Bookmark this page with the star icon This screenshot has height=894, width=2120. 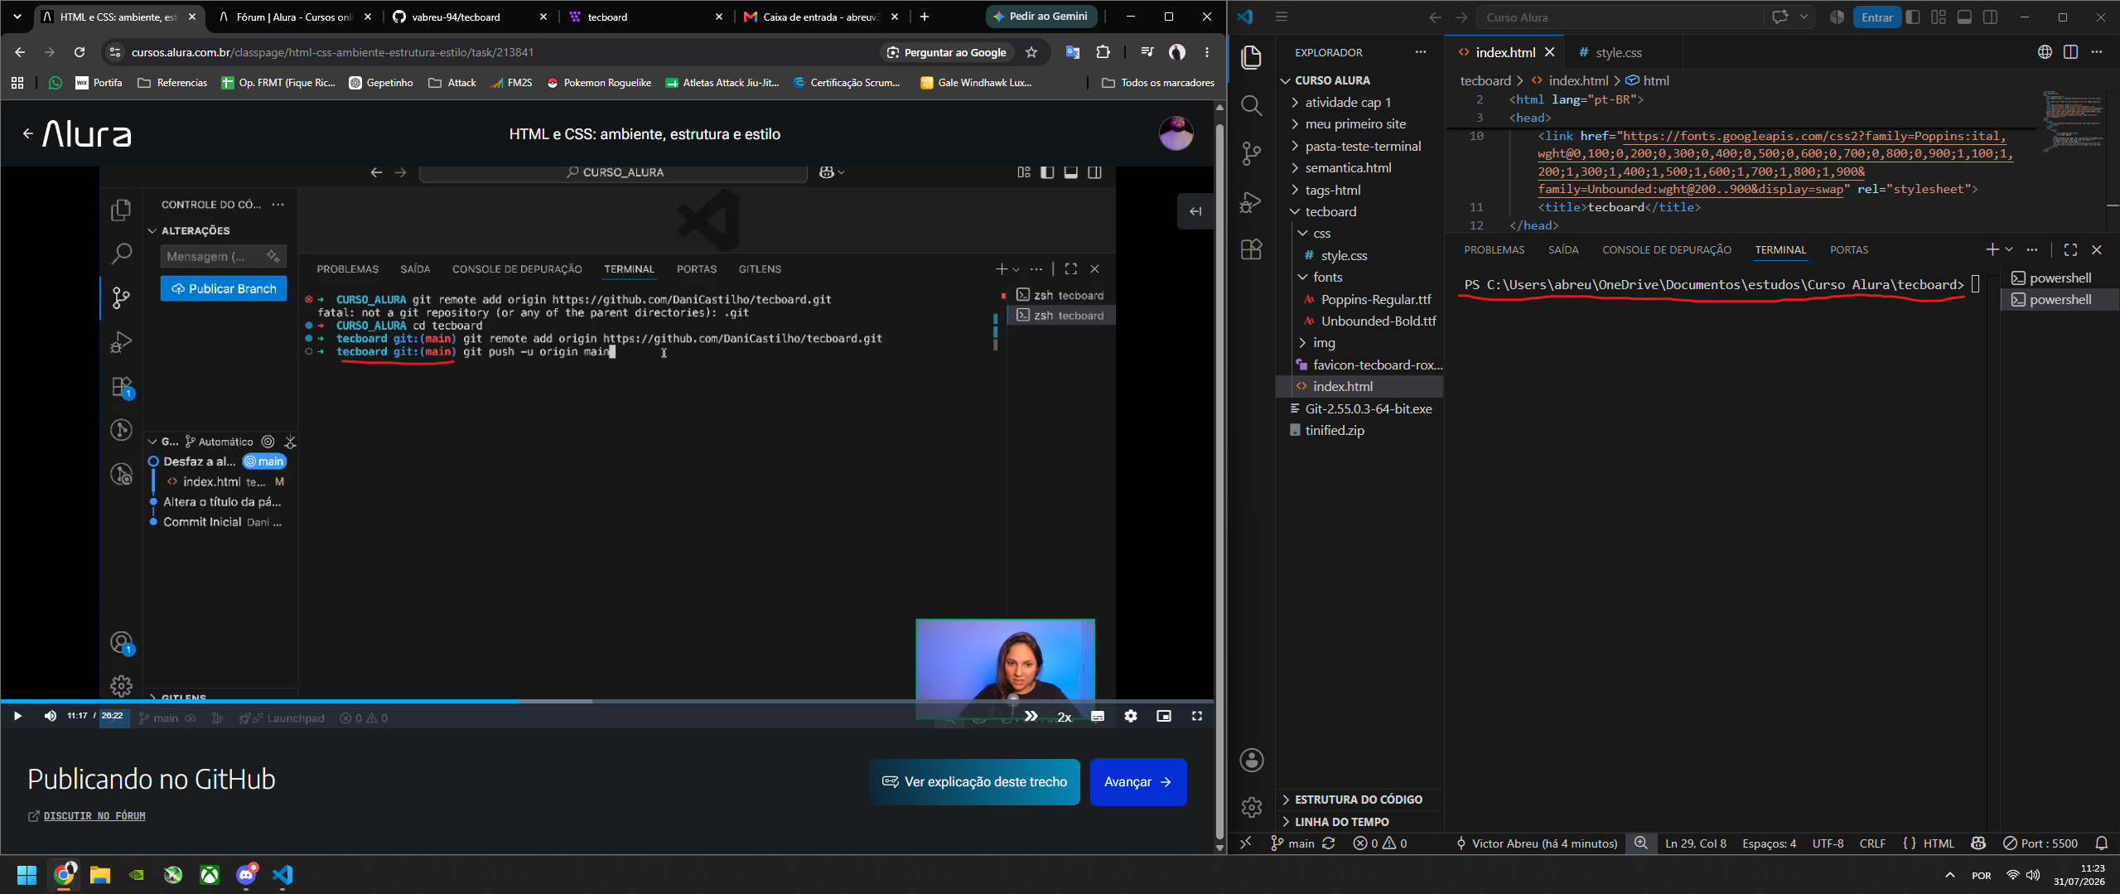(1031, 52)
